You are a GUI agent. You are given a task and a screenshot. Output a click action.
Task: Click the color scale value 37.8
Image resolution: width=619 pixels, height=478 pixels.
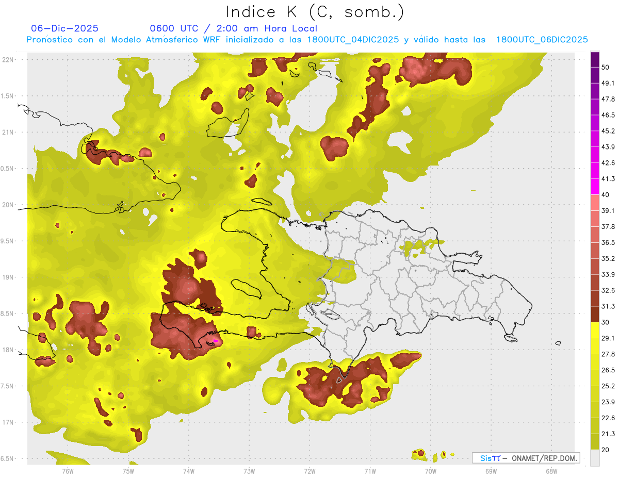608,226
